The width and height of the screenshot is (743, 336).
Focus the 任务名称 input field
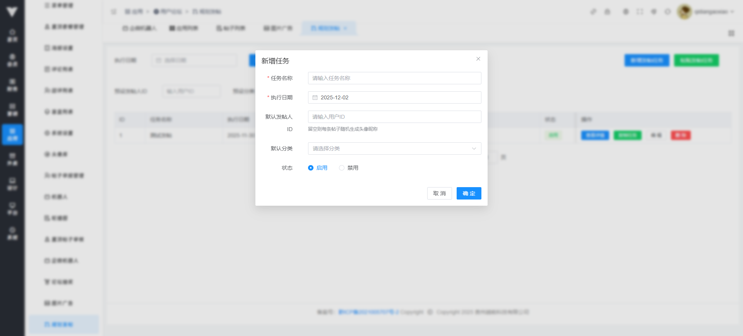coord(394,78)
